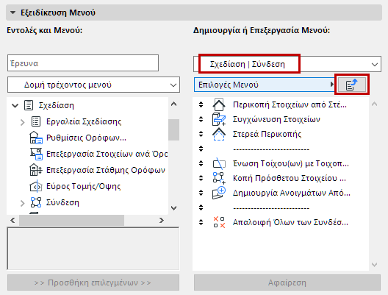Click the >> Προσθήκη επιλεγμένων >> button
388x295 pixels.
(93, 282)
